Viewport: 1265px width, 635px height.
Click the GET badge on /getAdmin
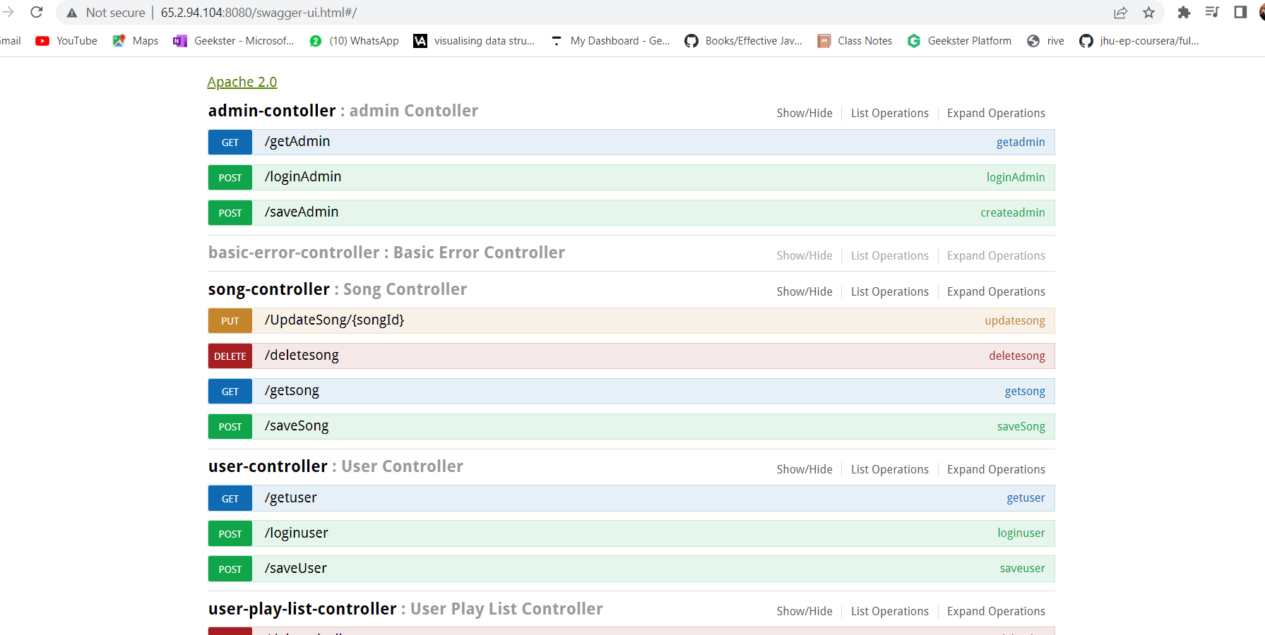click(x=230, y=142)
